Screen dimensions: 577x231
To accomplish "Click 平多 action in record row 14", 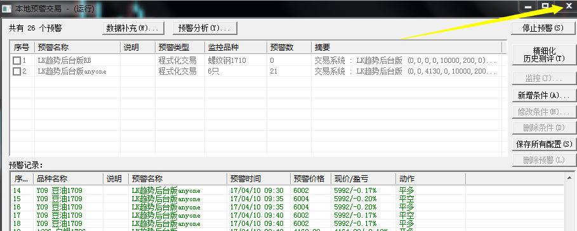I will [x=406, y=190].
